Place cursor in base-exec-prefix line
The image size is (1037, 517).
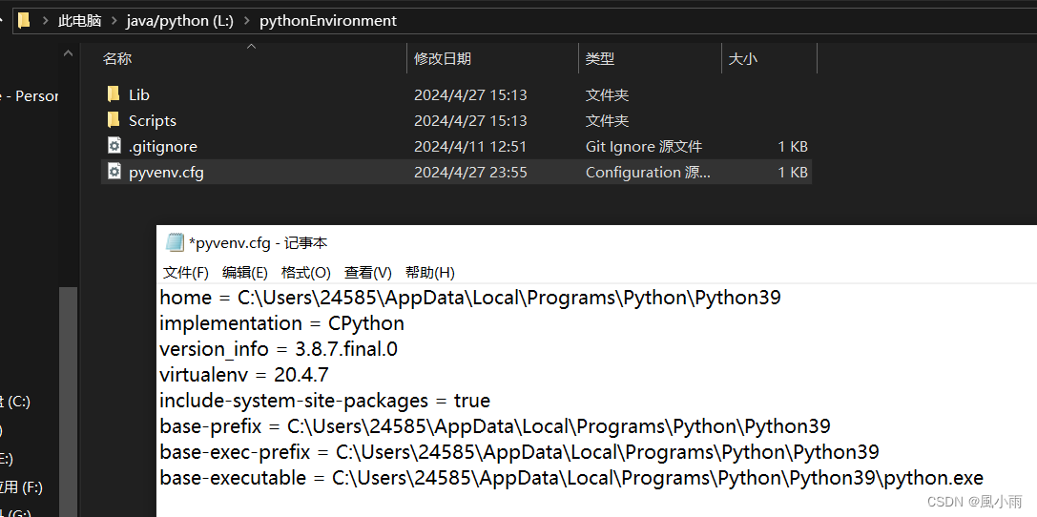coord(519,452)
